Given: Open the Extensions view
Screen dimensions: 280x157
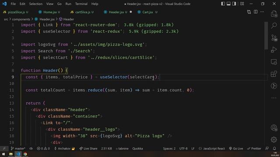Looking at the screenshot, I should (x=274, y=74).
